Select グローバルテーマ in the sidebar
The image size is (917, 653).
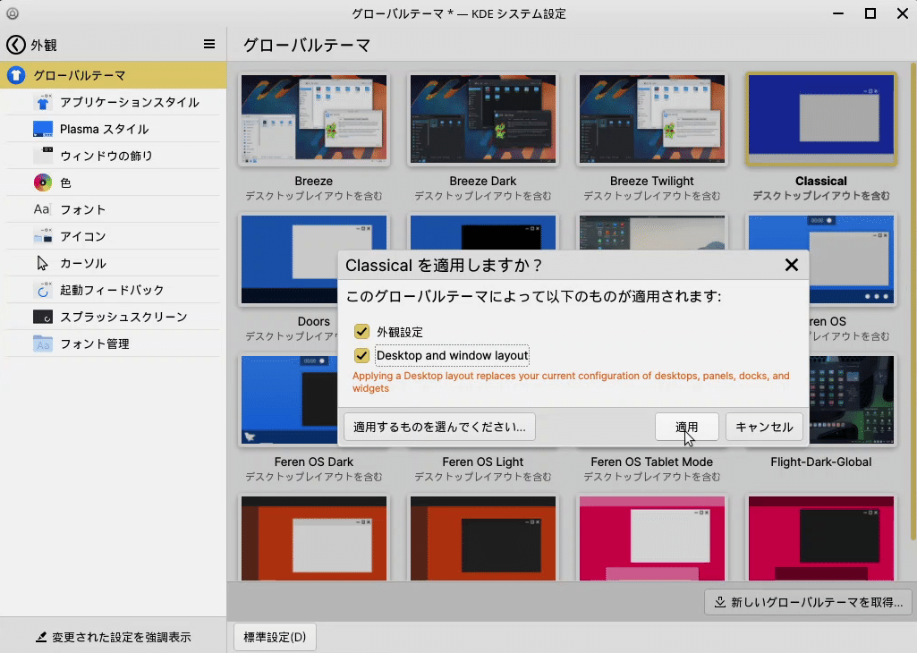(114, 75)
